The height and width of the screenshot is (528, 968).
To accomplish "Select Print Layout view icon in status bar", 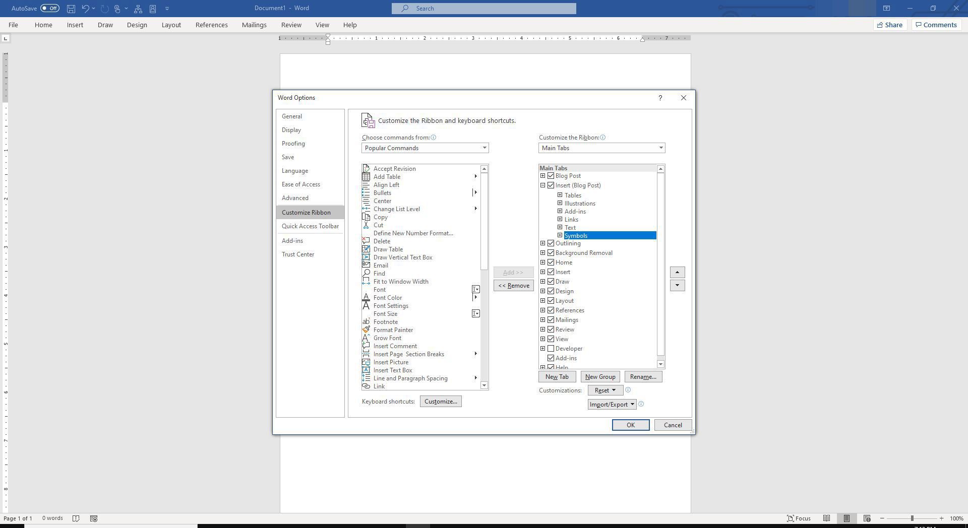I will click(x=846, y=518).
